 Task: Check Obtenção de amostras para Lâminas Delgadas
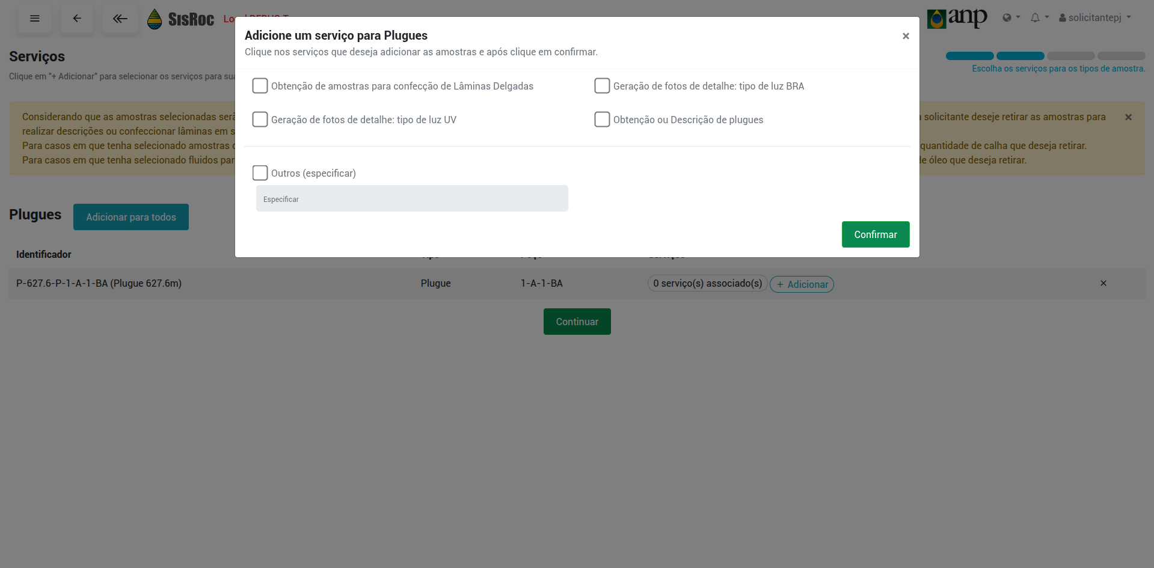(x=260, y=86)
